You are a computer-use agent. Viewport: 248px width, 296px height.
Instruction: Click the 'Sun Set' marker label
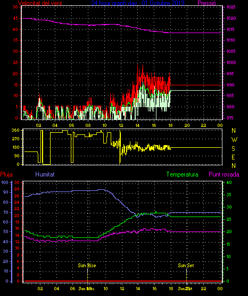click(186, 266)
